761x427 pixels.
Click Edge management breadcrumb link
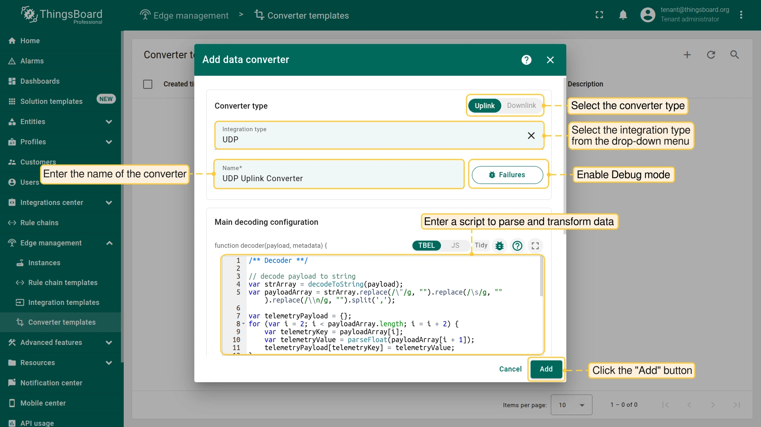pos(184,15)
